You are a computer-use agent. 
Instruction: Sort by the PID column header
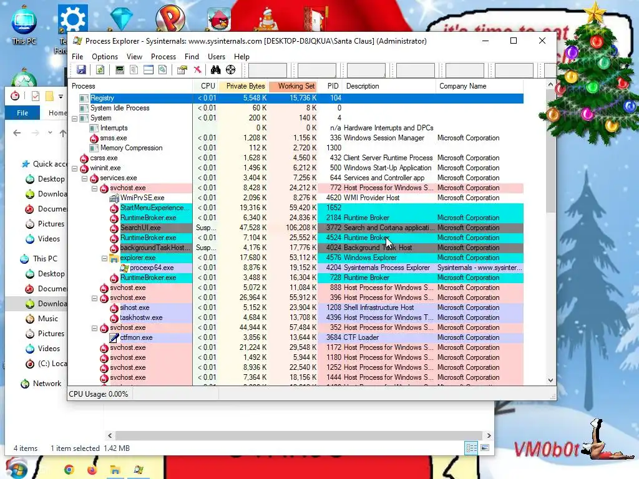[x=331, y=86]
